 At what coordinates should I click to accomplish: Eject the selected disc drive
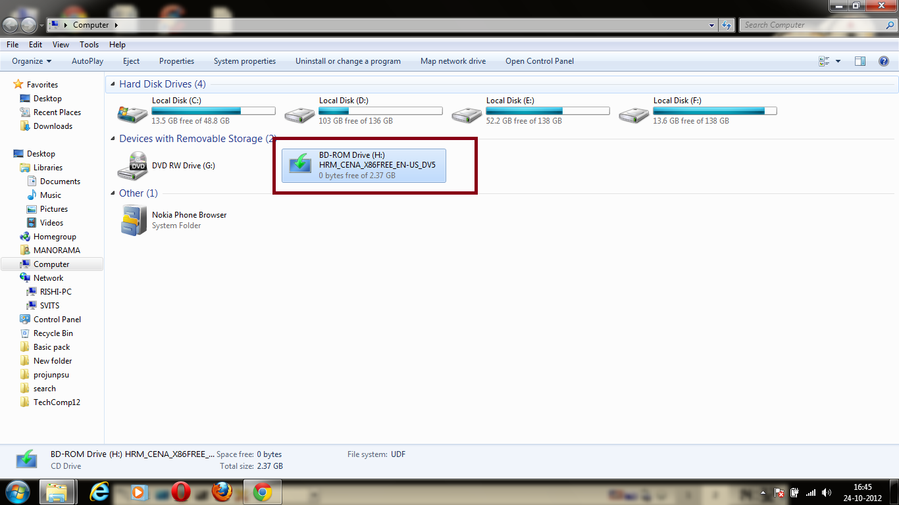click(x=131, y=61)
